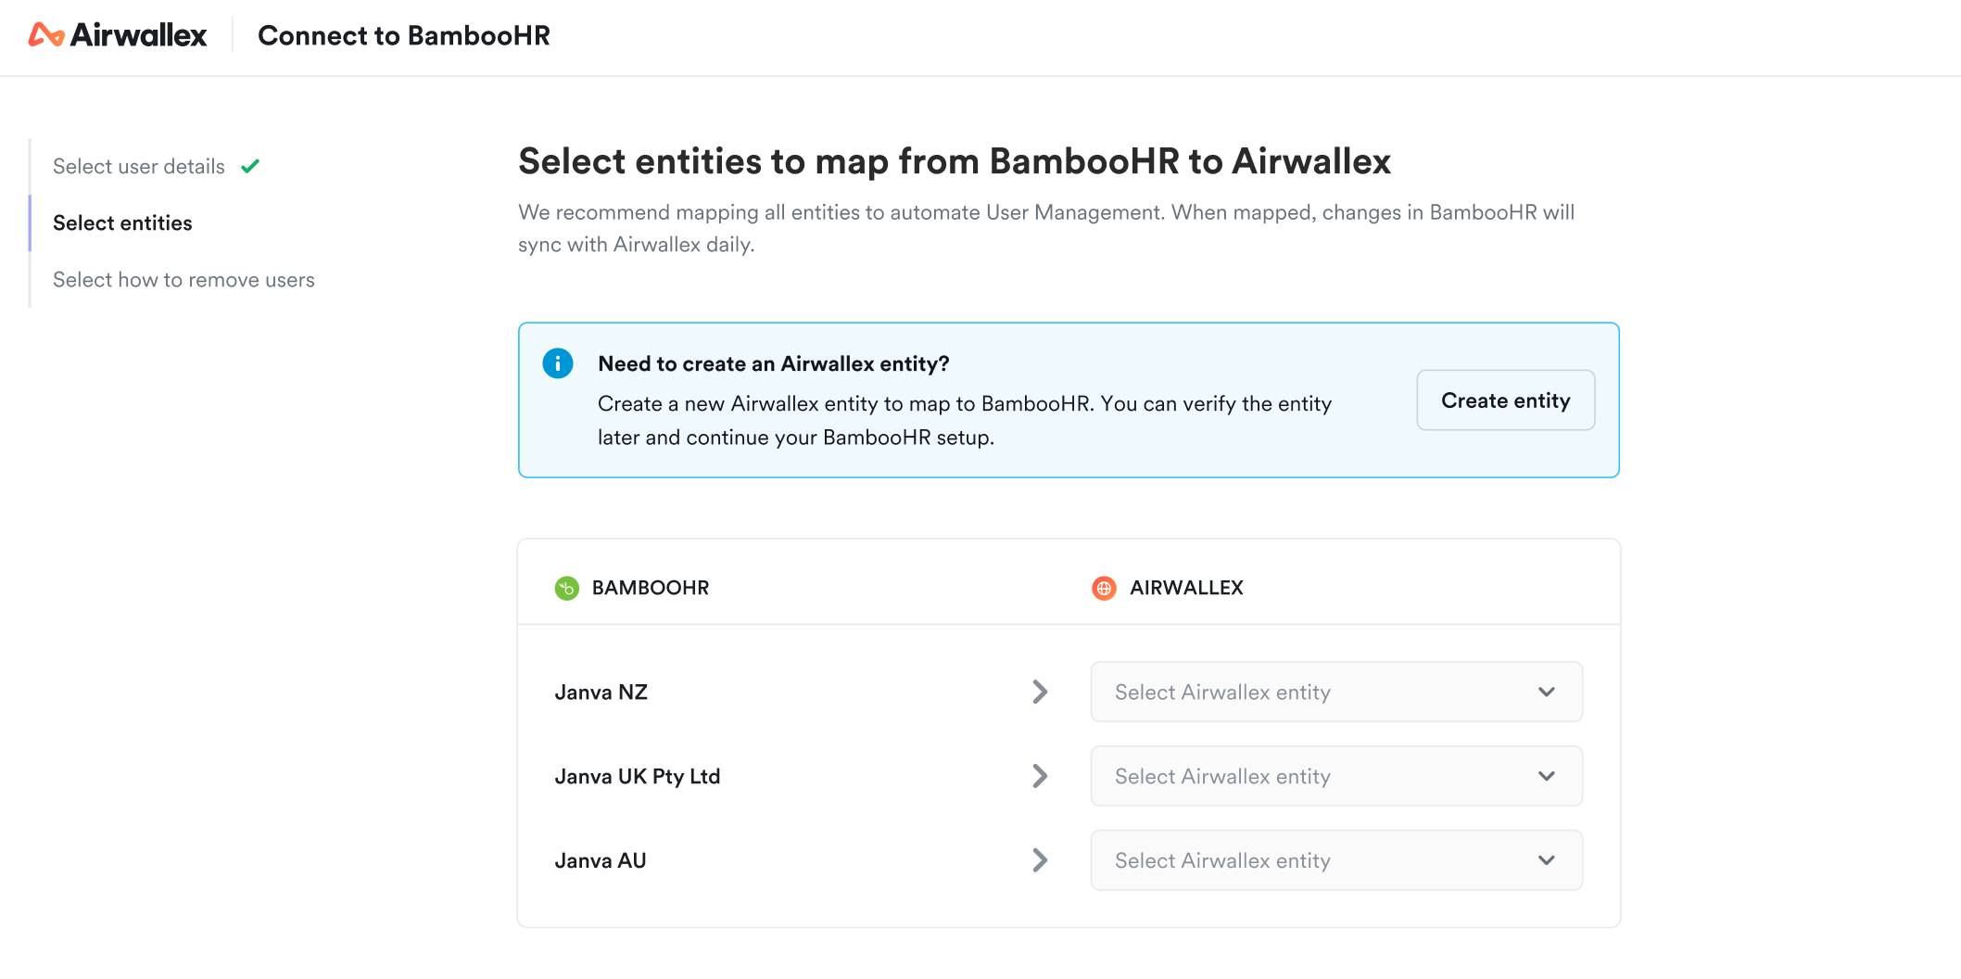Click the green BambooHR leaf icon

click(x=566, y=588)
